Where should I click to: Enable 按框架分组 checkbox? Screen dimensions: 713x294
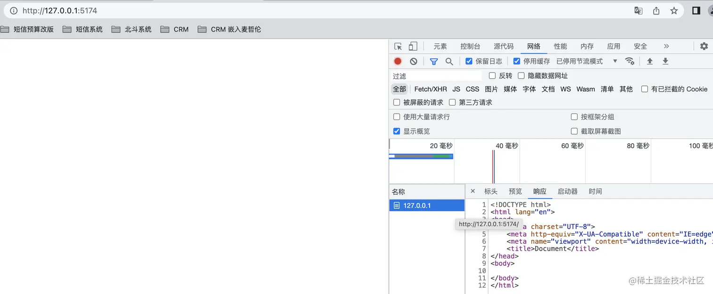574,117
